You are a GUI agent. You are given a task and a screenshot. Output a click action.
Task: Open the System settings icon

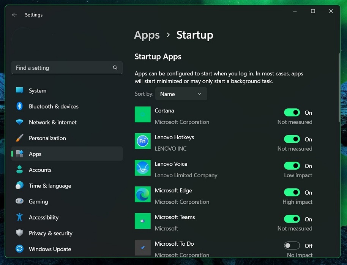click(x=19, y=90)
